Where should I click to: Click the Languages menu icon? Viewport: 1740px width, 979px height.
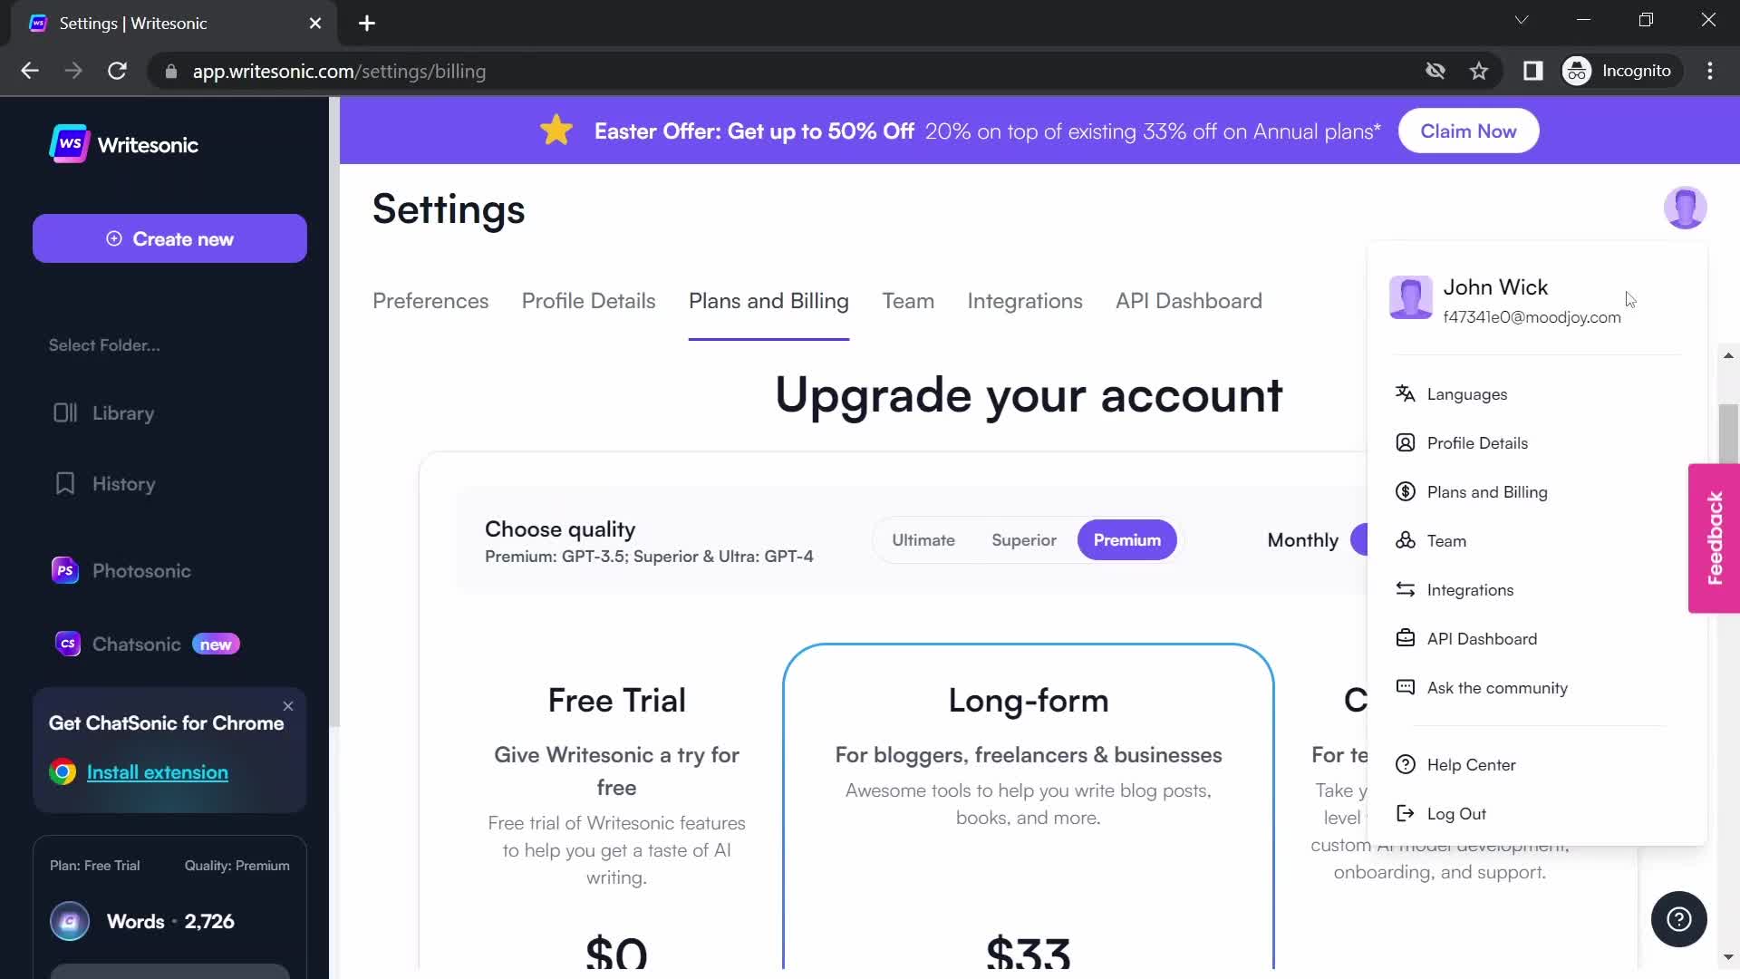[1406, 393]
